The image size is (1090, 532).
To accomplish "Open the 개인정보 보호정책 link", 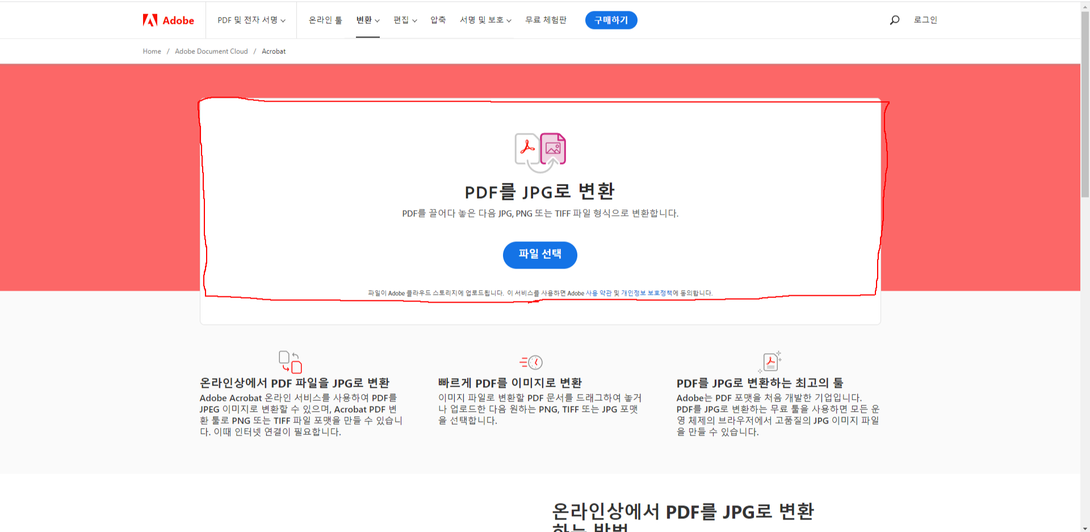I will tap(647, 293).
